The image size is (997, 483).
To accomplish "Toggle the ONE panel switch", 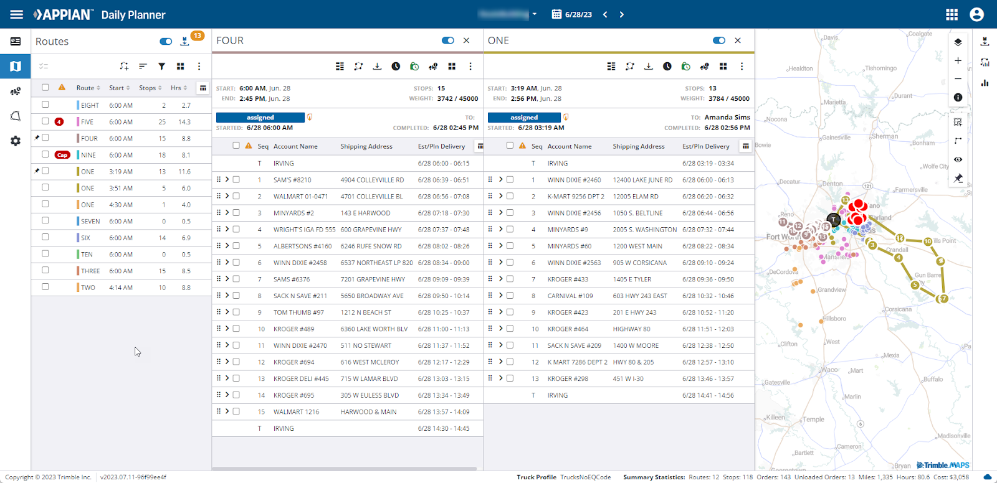I will (x=719, y=40).
